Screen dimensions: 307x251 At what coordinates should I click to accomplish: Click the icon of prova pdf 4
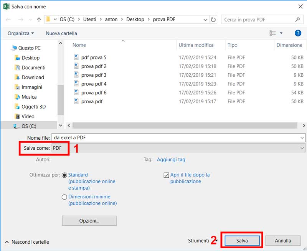coord(76,83)
